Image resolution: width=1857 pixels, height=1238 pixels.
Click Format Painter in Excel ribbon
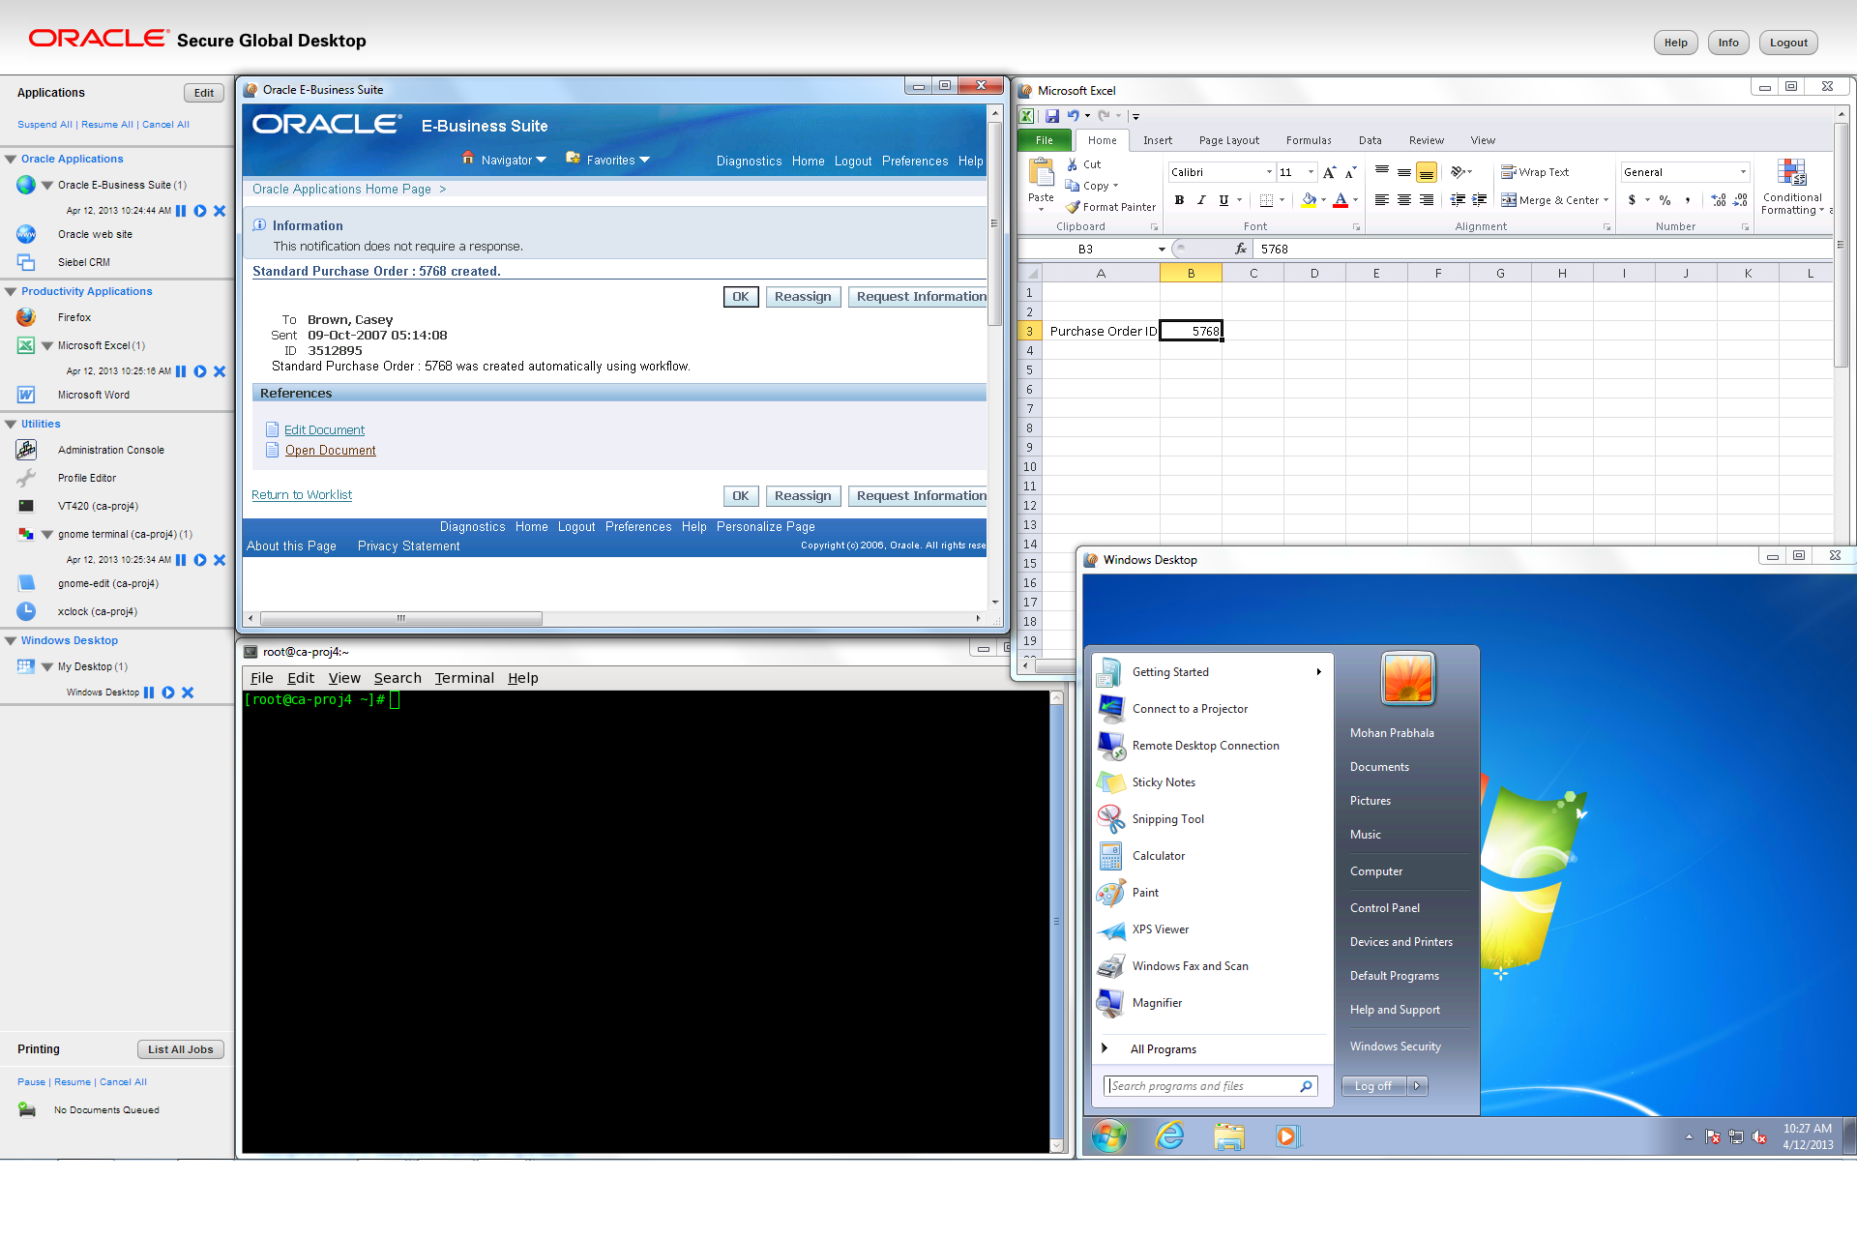pos(1110,207)
